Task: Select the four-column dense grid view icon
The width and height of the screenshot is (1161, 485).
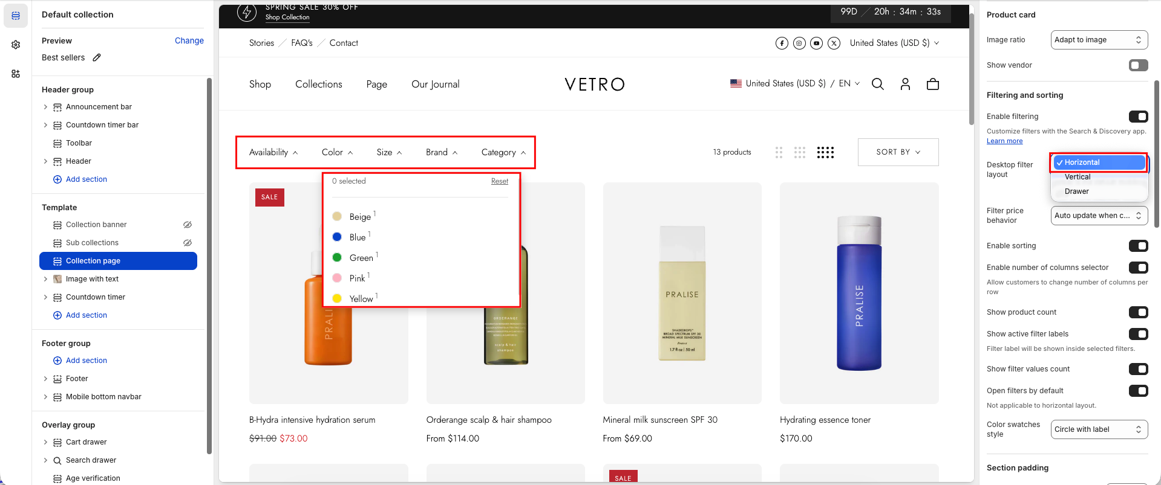Action: [825, 152]
